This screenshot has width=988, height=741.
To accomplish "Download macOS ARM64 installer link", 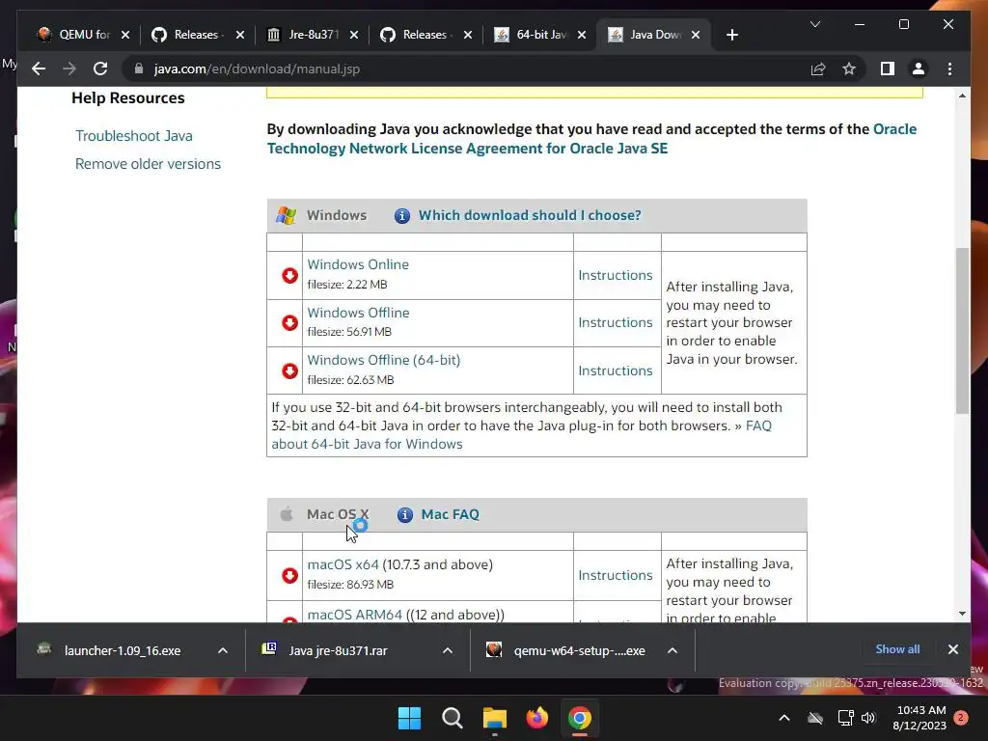I will point(354,615).
